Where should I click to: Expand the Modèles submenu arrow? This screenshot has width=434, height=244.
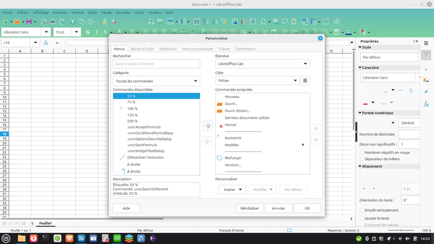(x=303, y=145)
